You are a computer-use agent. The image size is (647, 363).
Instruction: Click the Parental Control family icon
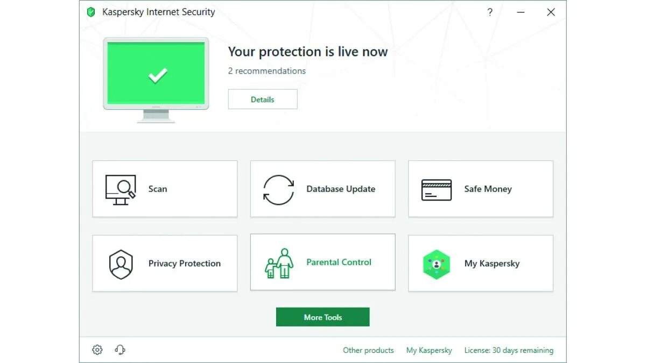point(279,263)
